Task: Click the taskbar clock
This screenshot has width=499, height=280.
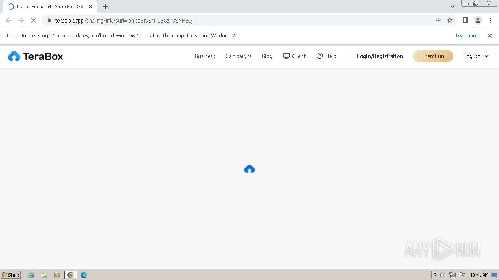Action: 479,275
